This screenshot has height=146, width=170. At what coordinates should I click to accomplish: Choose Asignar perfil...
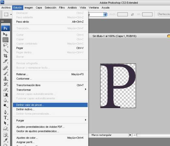(x=50, y=142)
